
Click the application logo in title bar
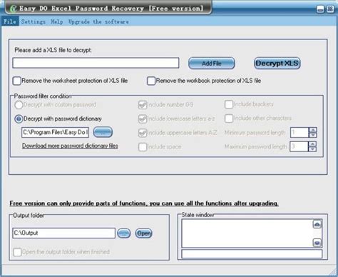[x=14, y=9]
